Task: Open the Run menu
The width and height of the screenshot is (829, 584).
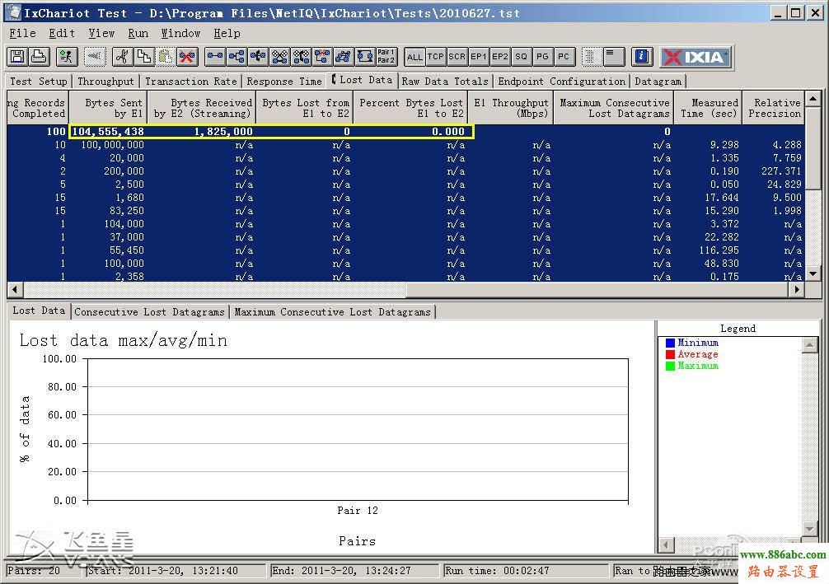Action: coord(138,33)
